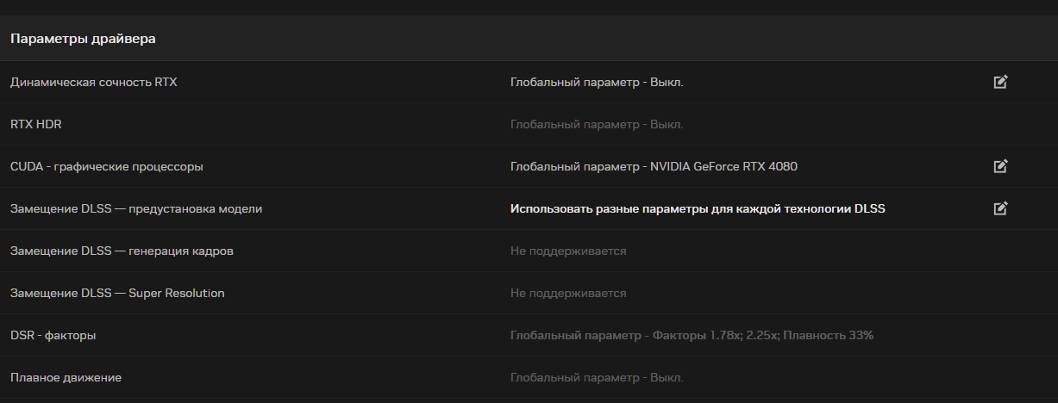The height and width of the screenshot is (403, 1058).
Task: Click RTX HDR's greyed-out Выкл. value
Action: (597, 124)
